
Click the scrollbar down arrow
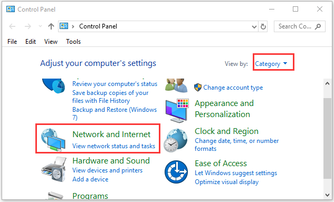coord(327,195)
